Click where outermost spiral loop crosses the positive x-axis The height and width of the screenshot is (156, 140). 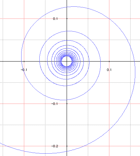coord(135,61)
